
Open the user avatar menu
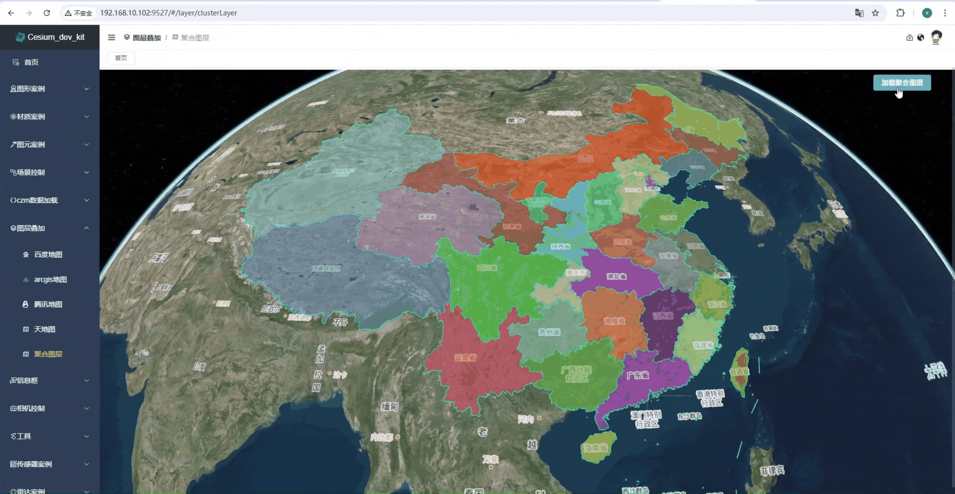coord(936,37)
